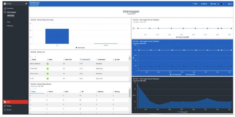The image size is (235, 117).
Task: Click the sort icon beside Availability [%]
Action: click(x=80, y=60)
